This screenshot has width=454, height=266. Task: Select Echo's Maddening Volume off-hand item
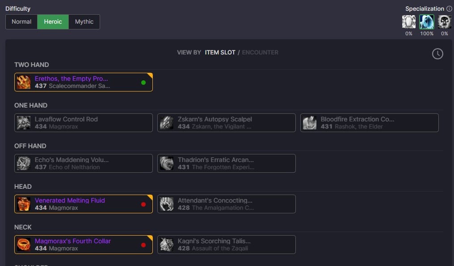(84, 163)
